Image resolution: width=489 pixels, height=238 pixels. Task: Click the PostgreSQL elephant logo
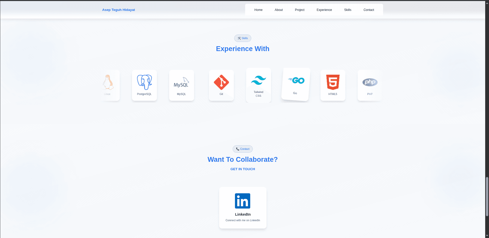click(x=144, y=82)
